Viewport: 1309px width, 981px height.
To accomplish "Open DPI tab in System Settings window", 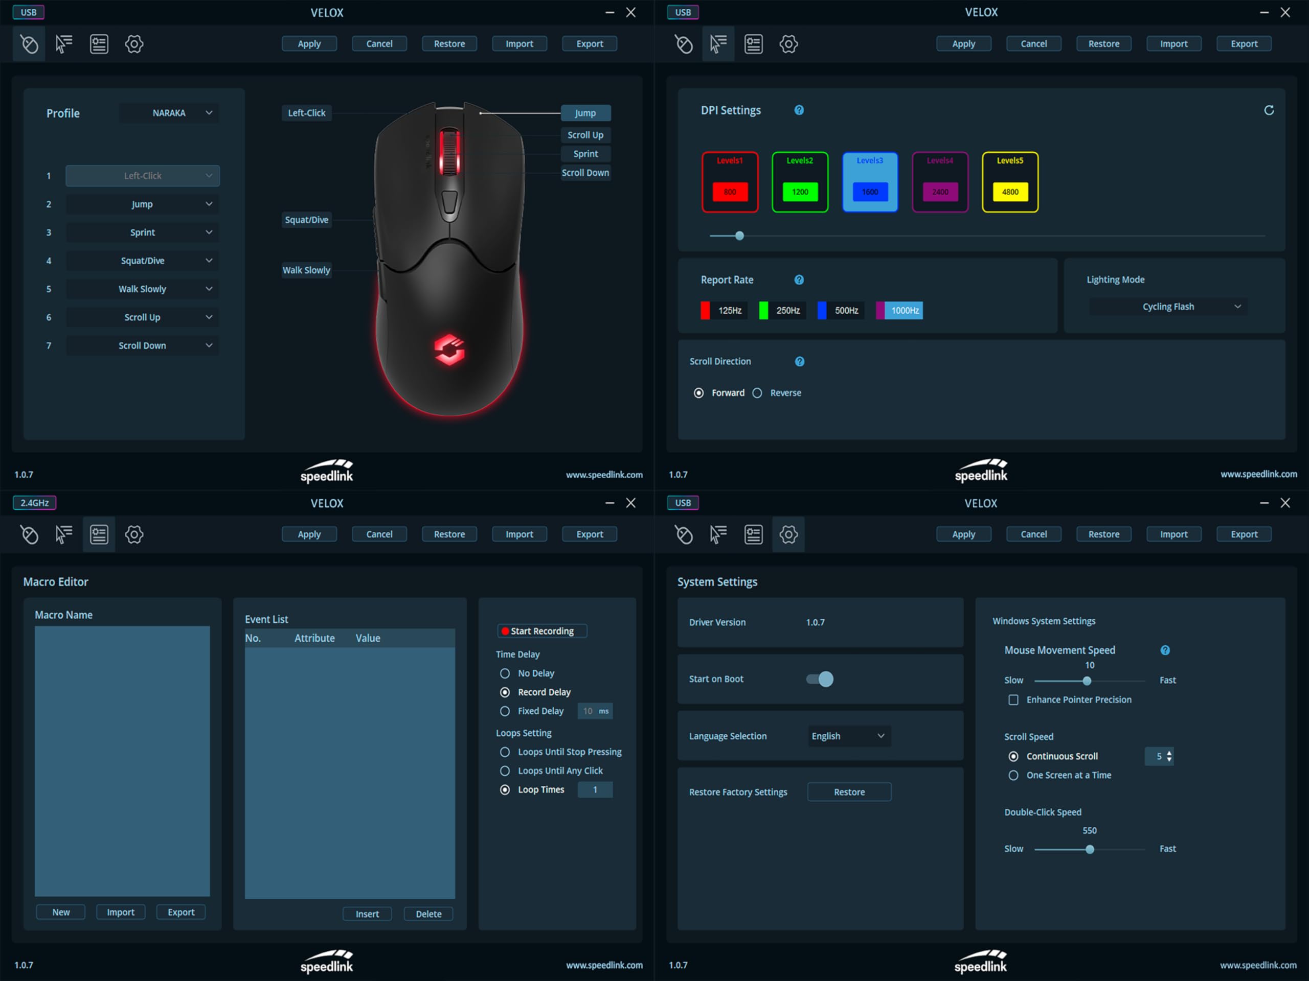I will coord(718,534).
